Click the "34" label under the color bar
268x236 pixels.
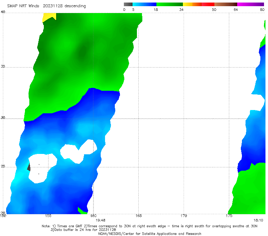pos(181,10)
